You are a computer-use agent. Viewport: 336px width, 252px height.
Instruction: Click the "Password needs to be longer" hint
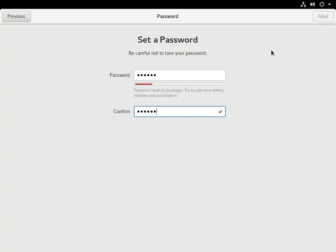(179, 93)
